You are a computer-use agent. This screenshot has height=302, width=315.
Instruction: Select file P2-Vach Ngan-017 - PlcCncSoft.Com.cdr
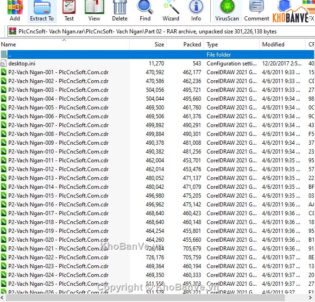(58, 213)
